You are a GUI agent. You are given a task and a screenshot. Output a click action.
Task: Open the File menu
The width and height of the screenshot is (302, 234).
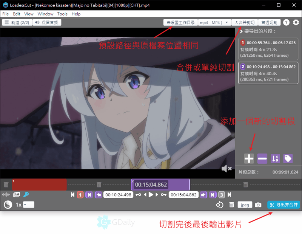click(x=5, y=14)
